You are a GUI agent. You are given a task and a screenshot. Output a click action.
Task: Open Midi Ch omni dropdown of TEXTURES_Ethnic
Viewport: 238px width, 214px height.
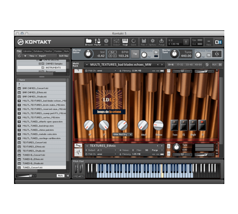[101, 154]
